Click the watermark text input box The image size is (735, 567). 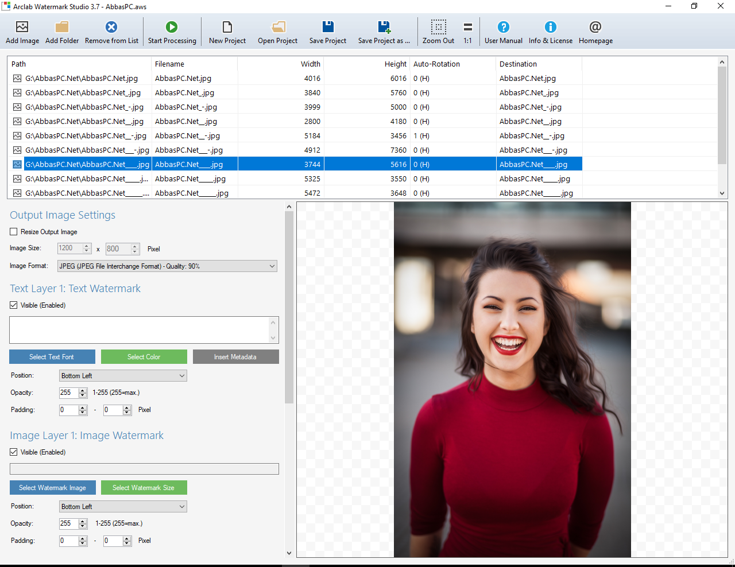(139, 330)
